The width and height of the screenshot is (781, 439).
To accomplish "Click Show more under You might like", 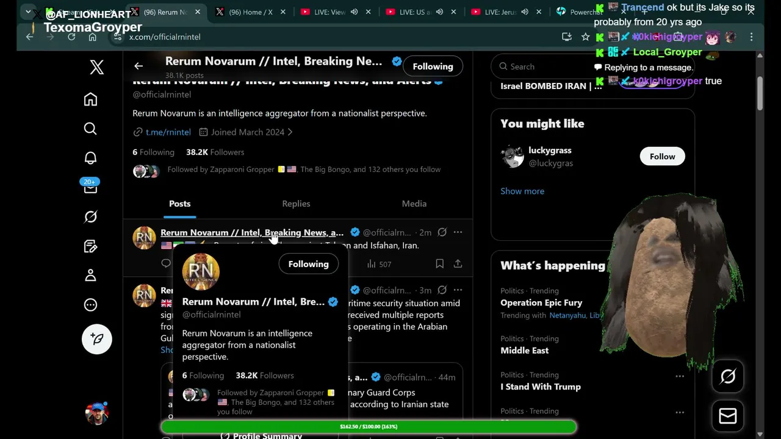I will click(x=522, y=191).
